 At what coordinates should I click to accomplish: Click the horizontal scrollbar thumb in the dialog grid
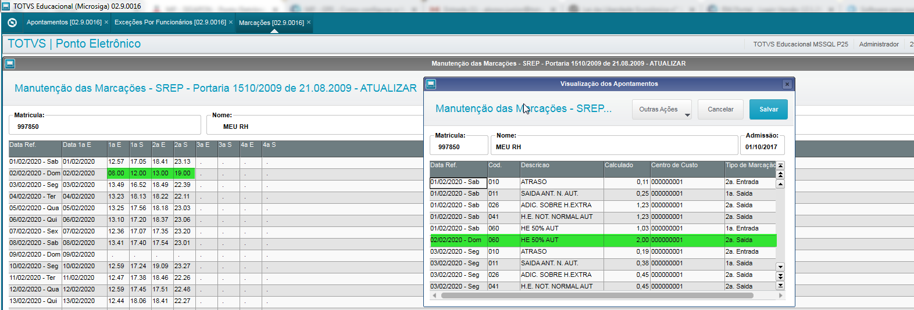597,295
